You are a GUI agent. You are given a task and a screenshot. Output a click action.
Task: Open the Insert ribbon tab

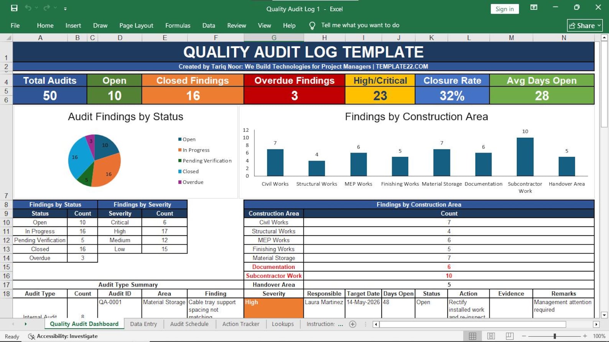tap(73, 25)
